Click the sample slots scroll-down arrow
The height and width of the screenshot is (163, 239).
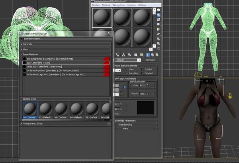(154, 46)
